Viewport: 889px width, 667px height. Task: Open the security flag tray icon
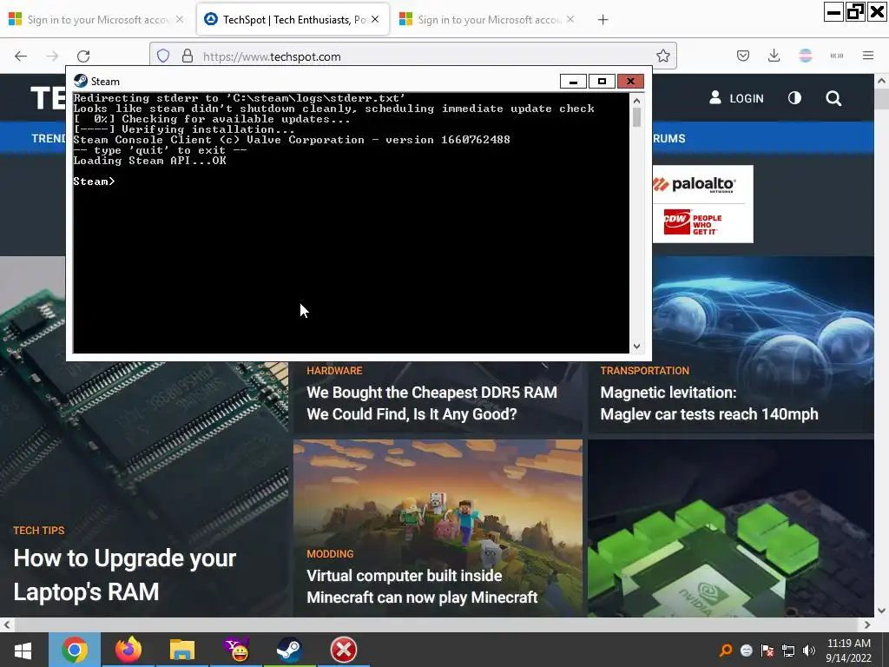click(x=767, y=650)
